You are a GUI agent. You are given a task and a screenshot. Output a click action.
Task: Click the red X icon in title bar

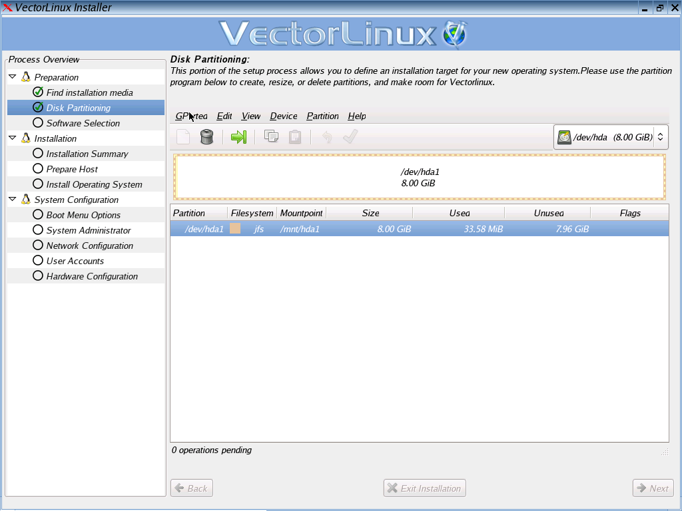coord(7,7)
